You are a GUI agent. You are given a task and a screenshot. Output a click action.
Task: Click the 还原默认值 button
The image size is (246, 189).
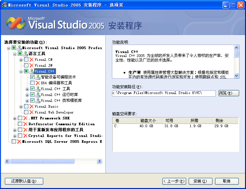pyautogui.click(x=24, y=181)
